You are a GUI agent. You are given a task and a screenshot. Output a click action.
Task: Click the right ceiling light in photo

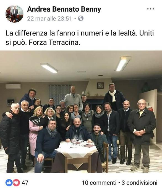pos(123,64)
